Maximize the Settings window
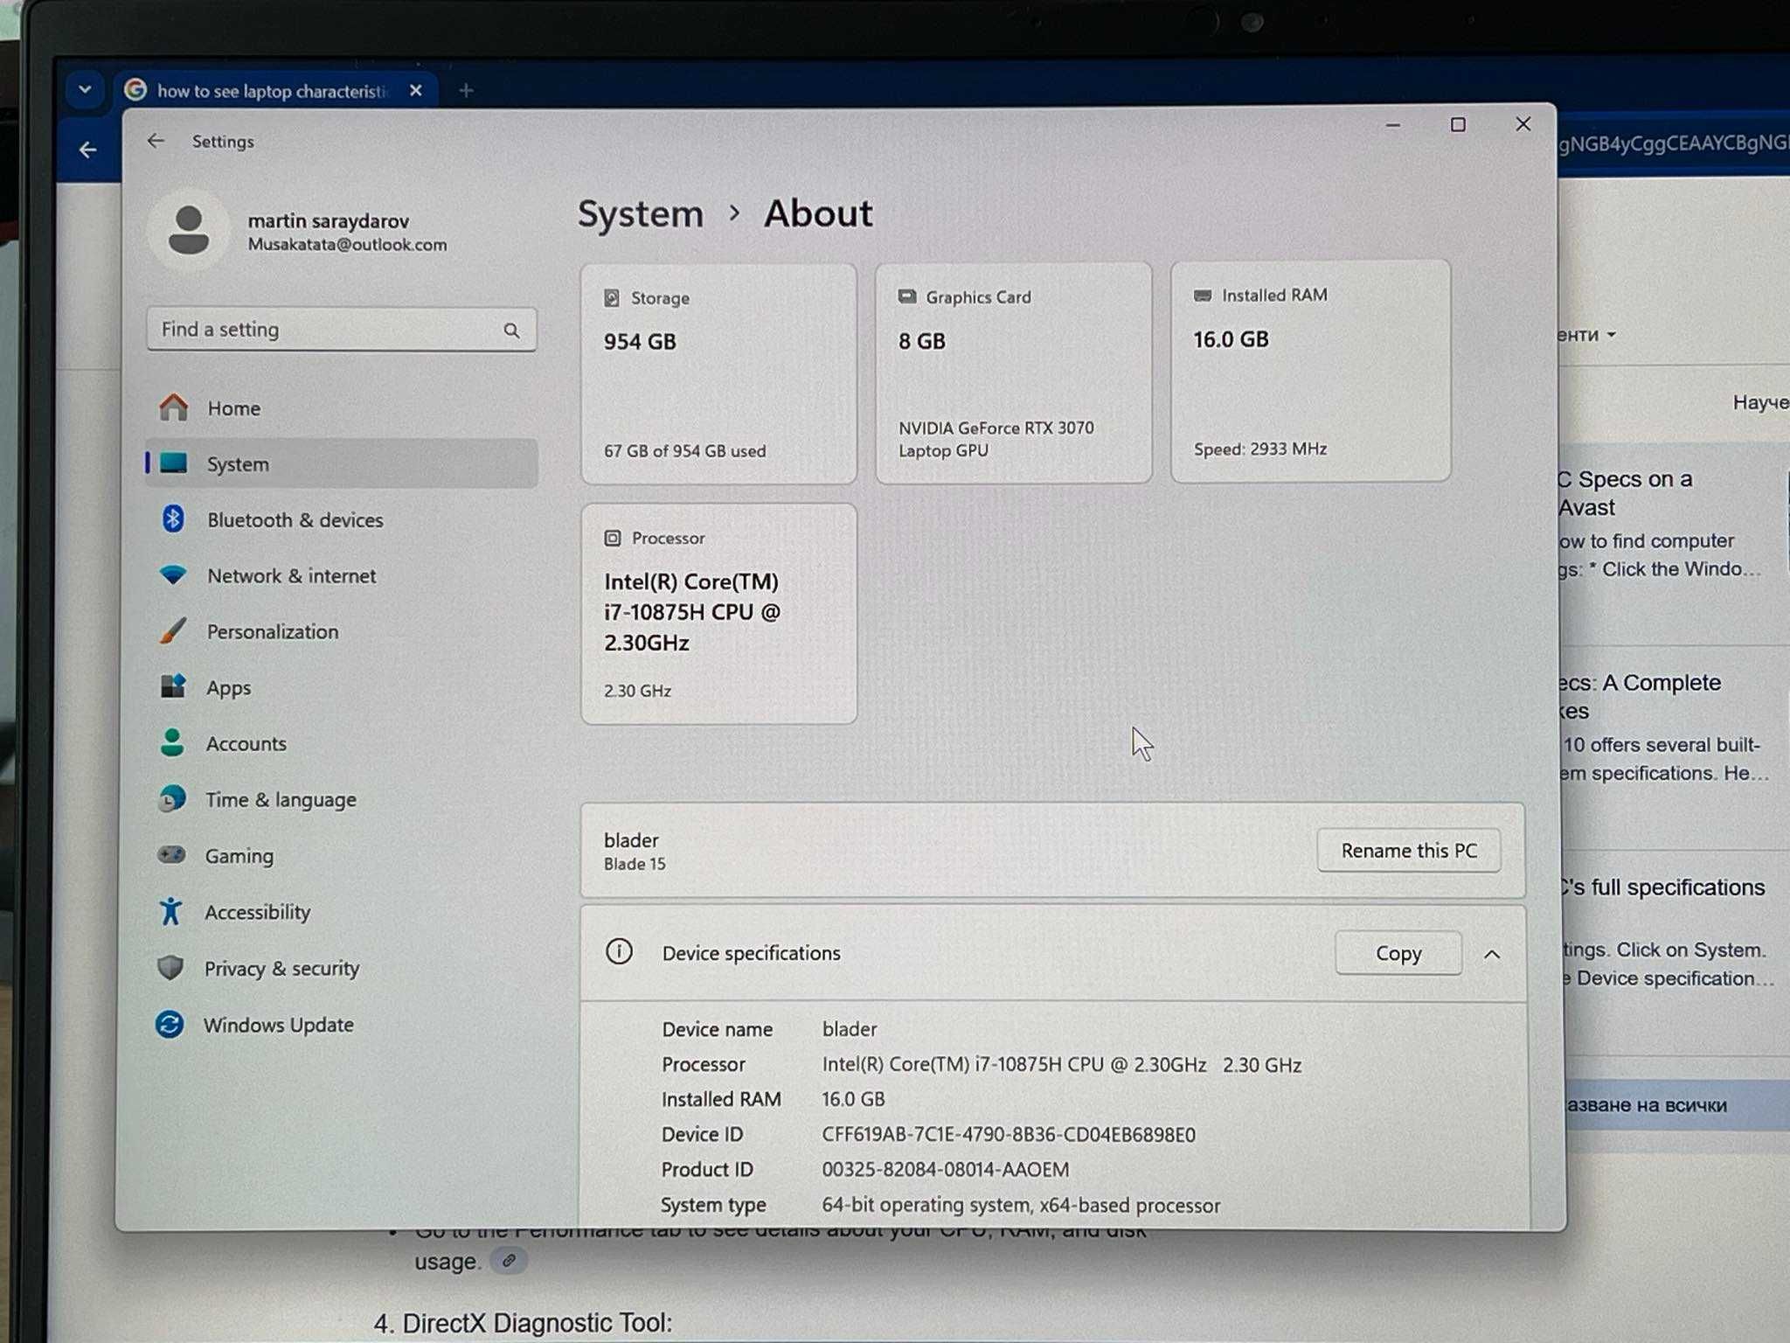Viewport: 1790px width, 1343px height. (1458, 125)
